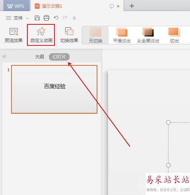Expand quick access toolbar customization arrow

coord(74,18)
